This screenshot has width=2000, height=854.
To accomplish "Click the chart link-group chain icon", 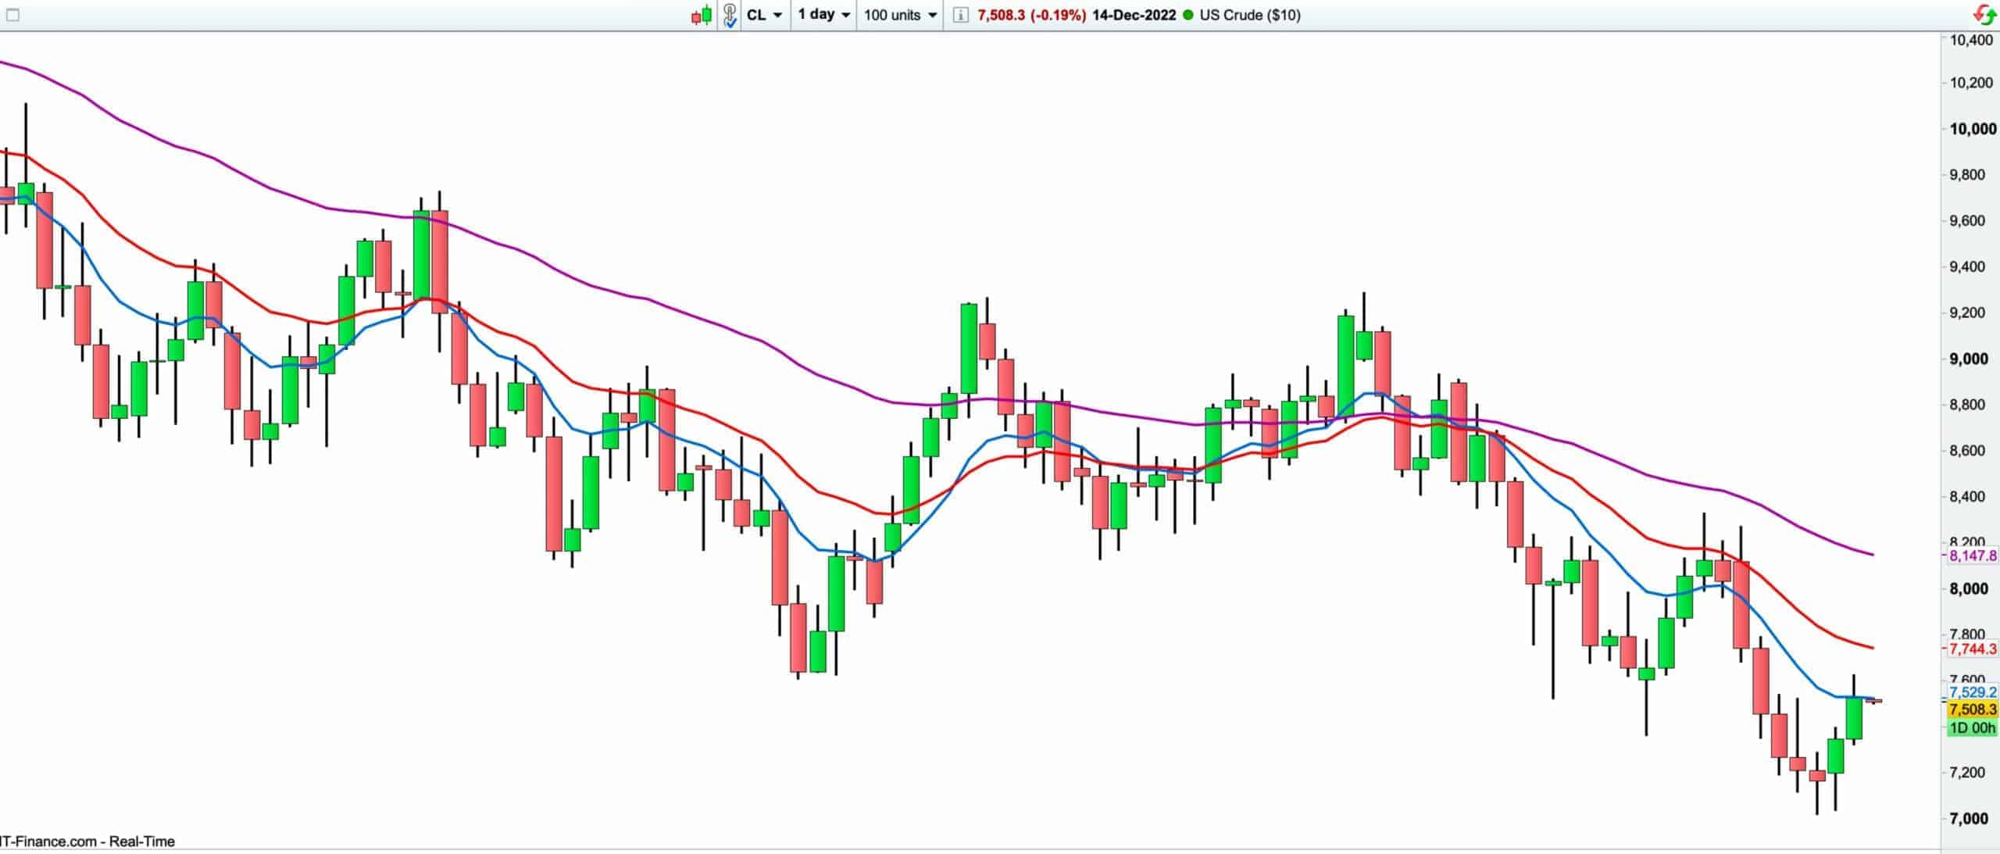I will (x=730, y=15).
